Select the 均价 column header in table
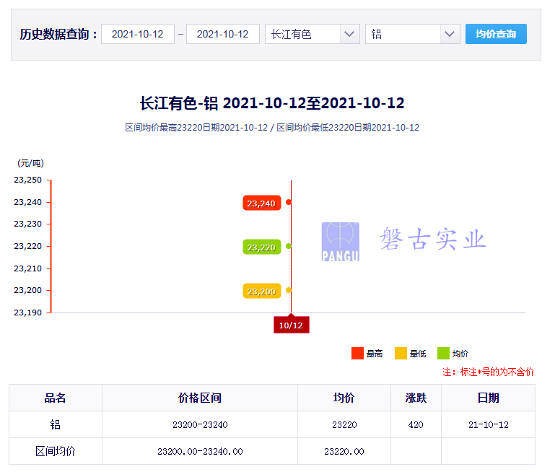 344,398
